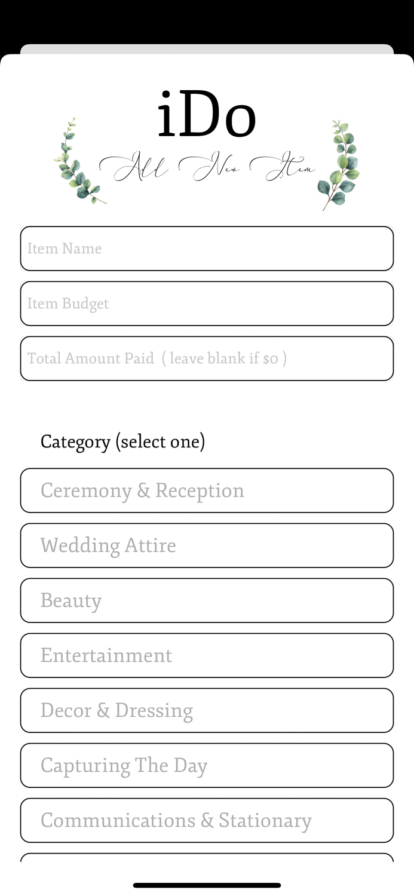Select Entertainment from the category list
This screenshot has height=896, width=414.
coord(207,655)
